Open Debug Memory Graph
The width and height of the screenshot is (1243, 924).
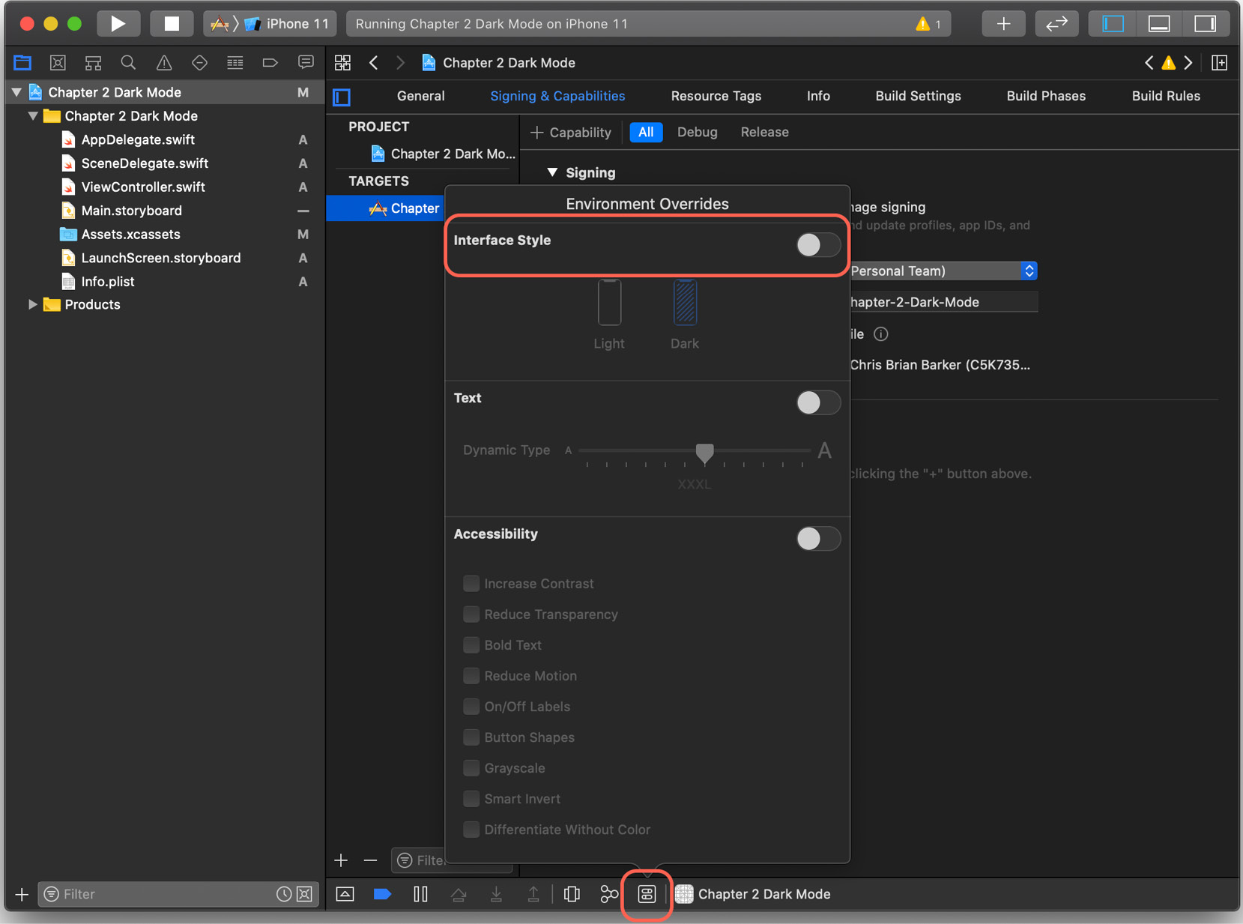pyautogui.click(x=609, y=894)
